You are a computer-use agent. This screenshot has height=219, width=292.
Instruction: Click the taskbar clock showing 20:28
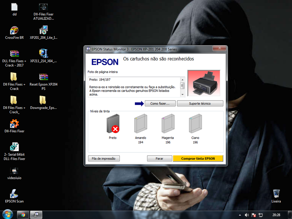[x=276, y=215]
